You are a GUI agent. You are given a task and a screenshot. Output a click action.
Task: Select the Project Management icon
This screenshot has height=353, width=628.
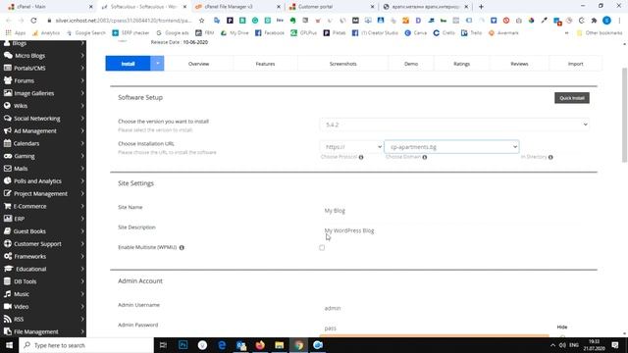(8, 193)
